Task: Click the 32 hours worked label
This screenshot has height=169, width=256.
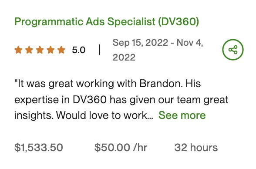Action: click(x=196, y=148)
